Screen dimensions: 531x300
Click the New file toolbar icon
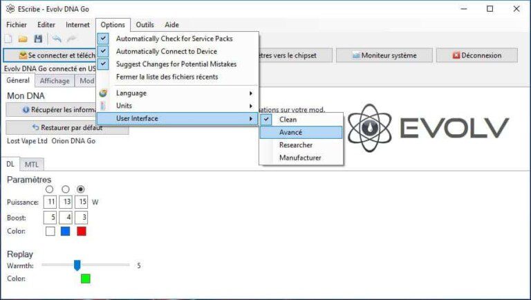pyautogui.click(x=8, y=39)
